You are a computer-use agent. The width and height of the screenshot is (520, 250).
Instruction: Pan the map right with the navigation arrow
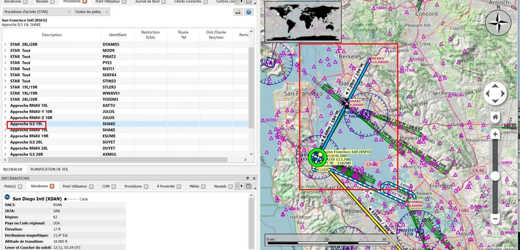pos(503,94)
